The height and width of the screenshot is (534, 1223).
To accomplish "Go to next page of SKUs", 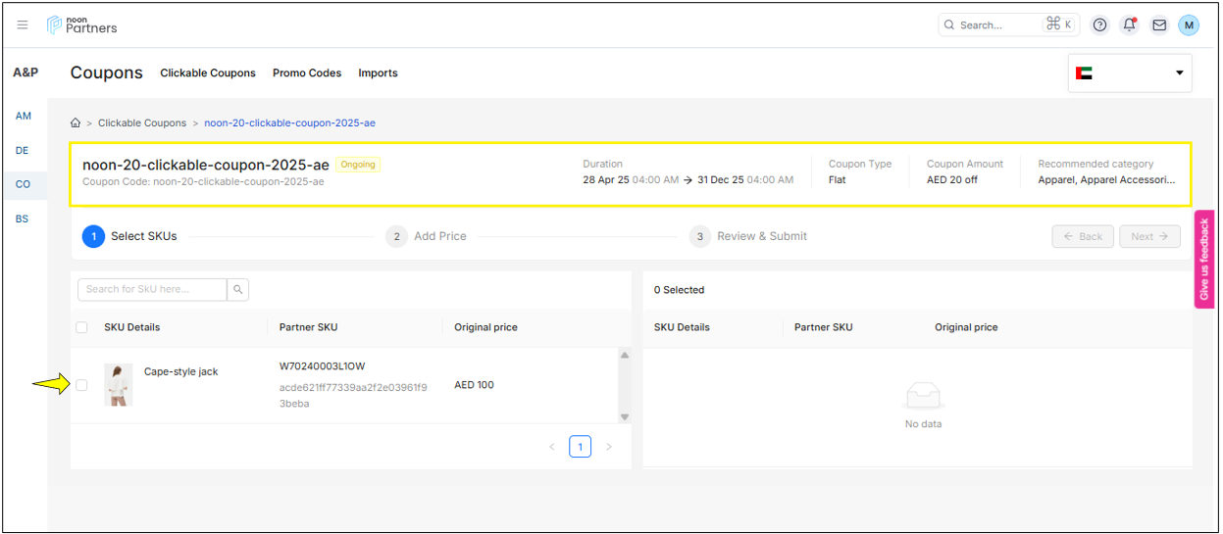I will (x=608, y=447).
